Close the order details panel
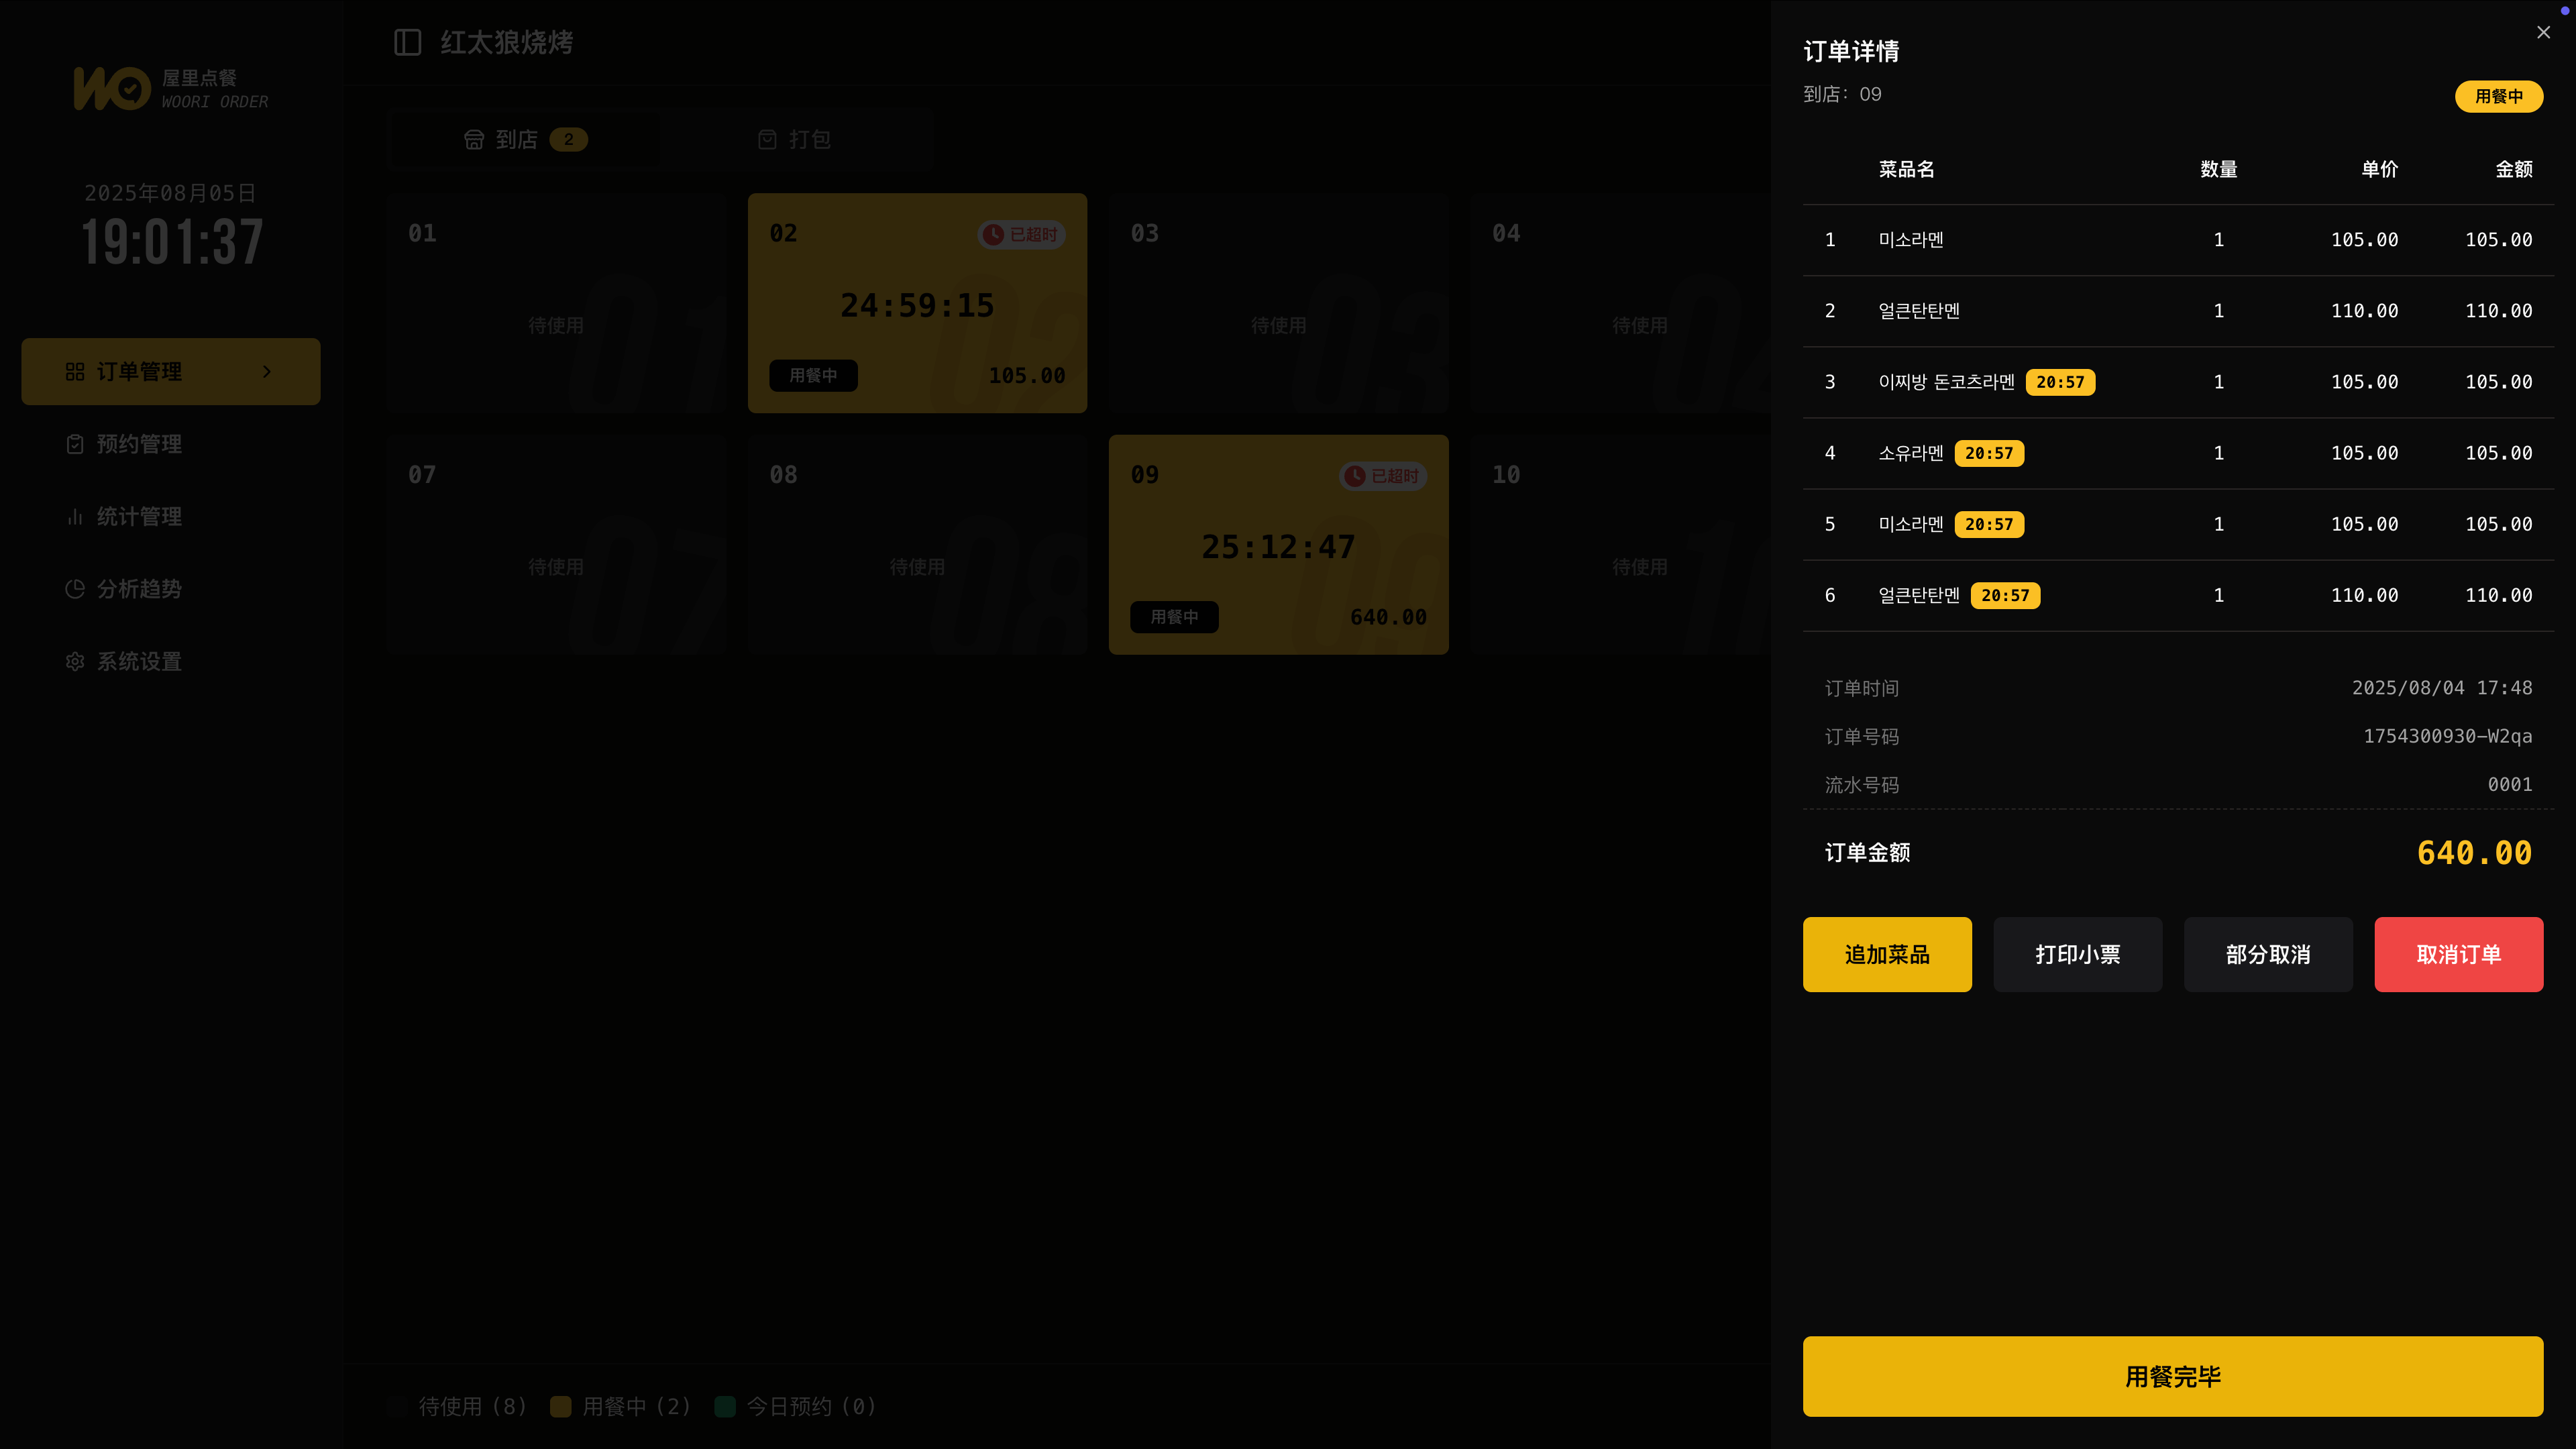The height and width of the screenshot is (1449, 2576). click(2543, 33)
